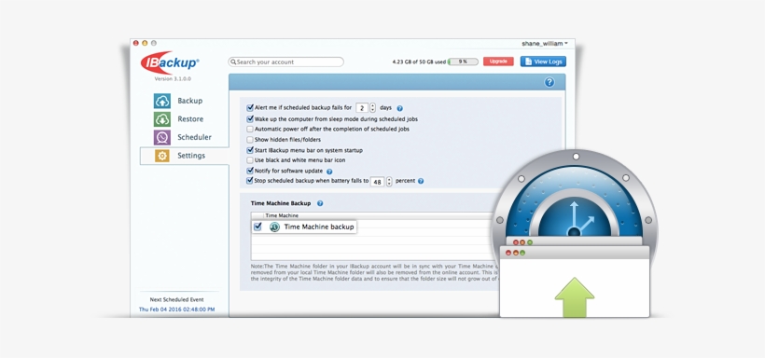The width and height of the screenshot is (765, 358).
Task: Open the Scheduler section
Action: click(194, 137)
